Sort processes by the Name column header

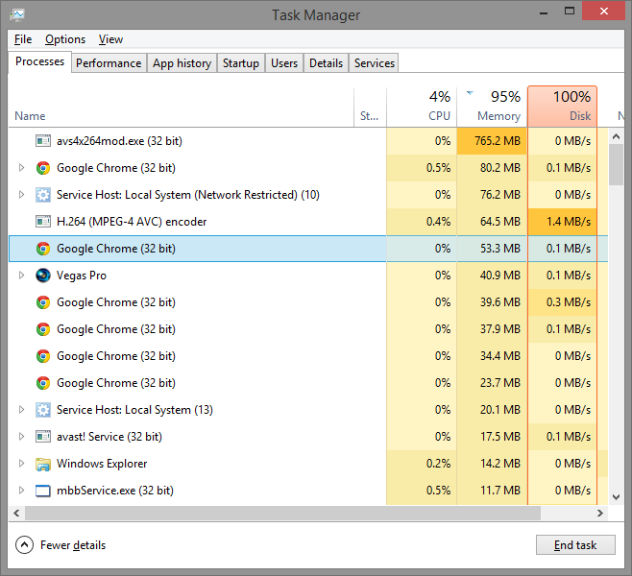tap(181, 107)
